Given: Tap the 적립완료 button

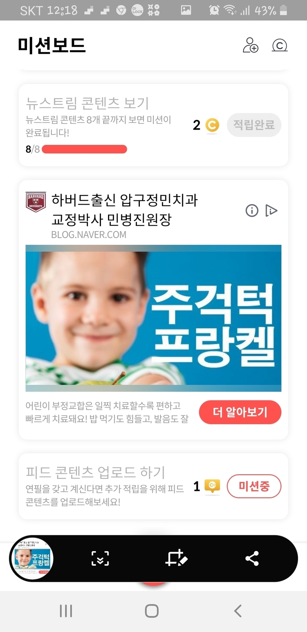Looking at the screenshot, I should coord(254,125).
